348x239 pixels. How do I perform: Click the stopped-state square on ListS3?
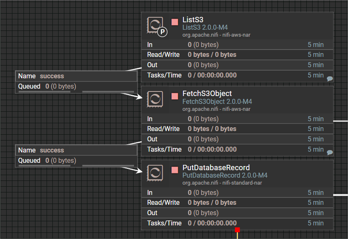coord(174,22)
